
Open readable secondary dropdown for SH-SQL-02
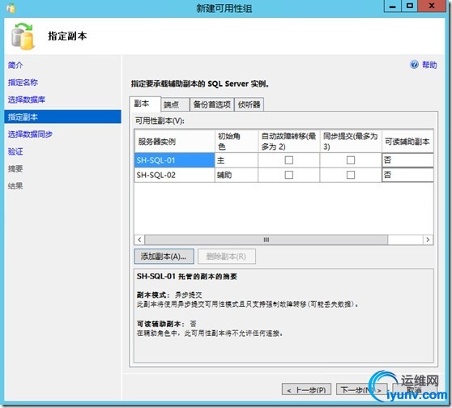point(407,175)
